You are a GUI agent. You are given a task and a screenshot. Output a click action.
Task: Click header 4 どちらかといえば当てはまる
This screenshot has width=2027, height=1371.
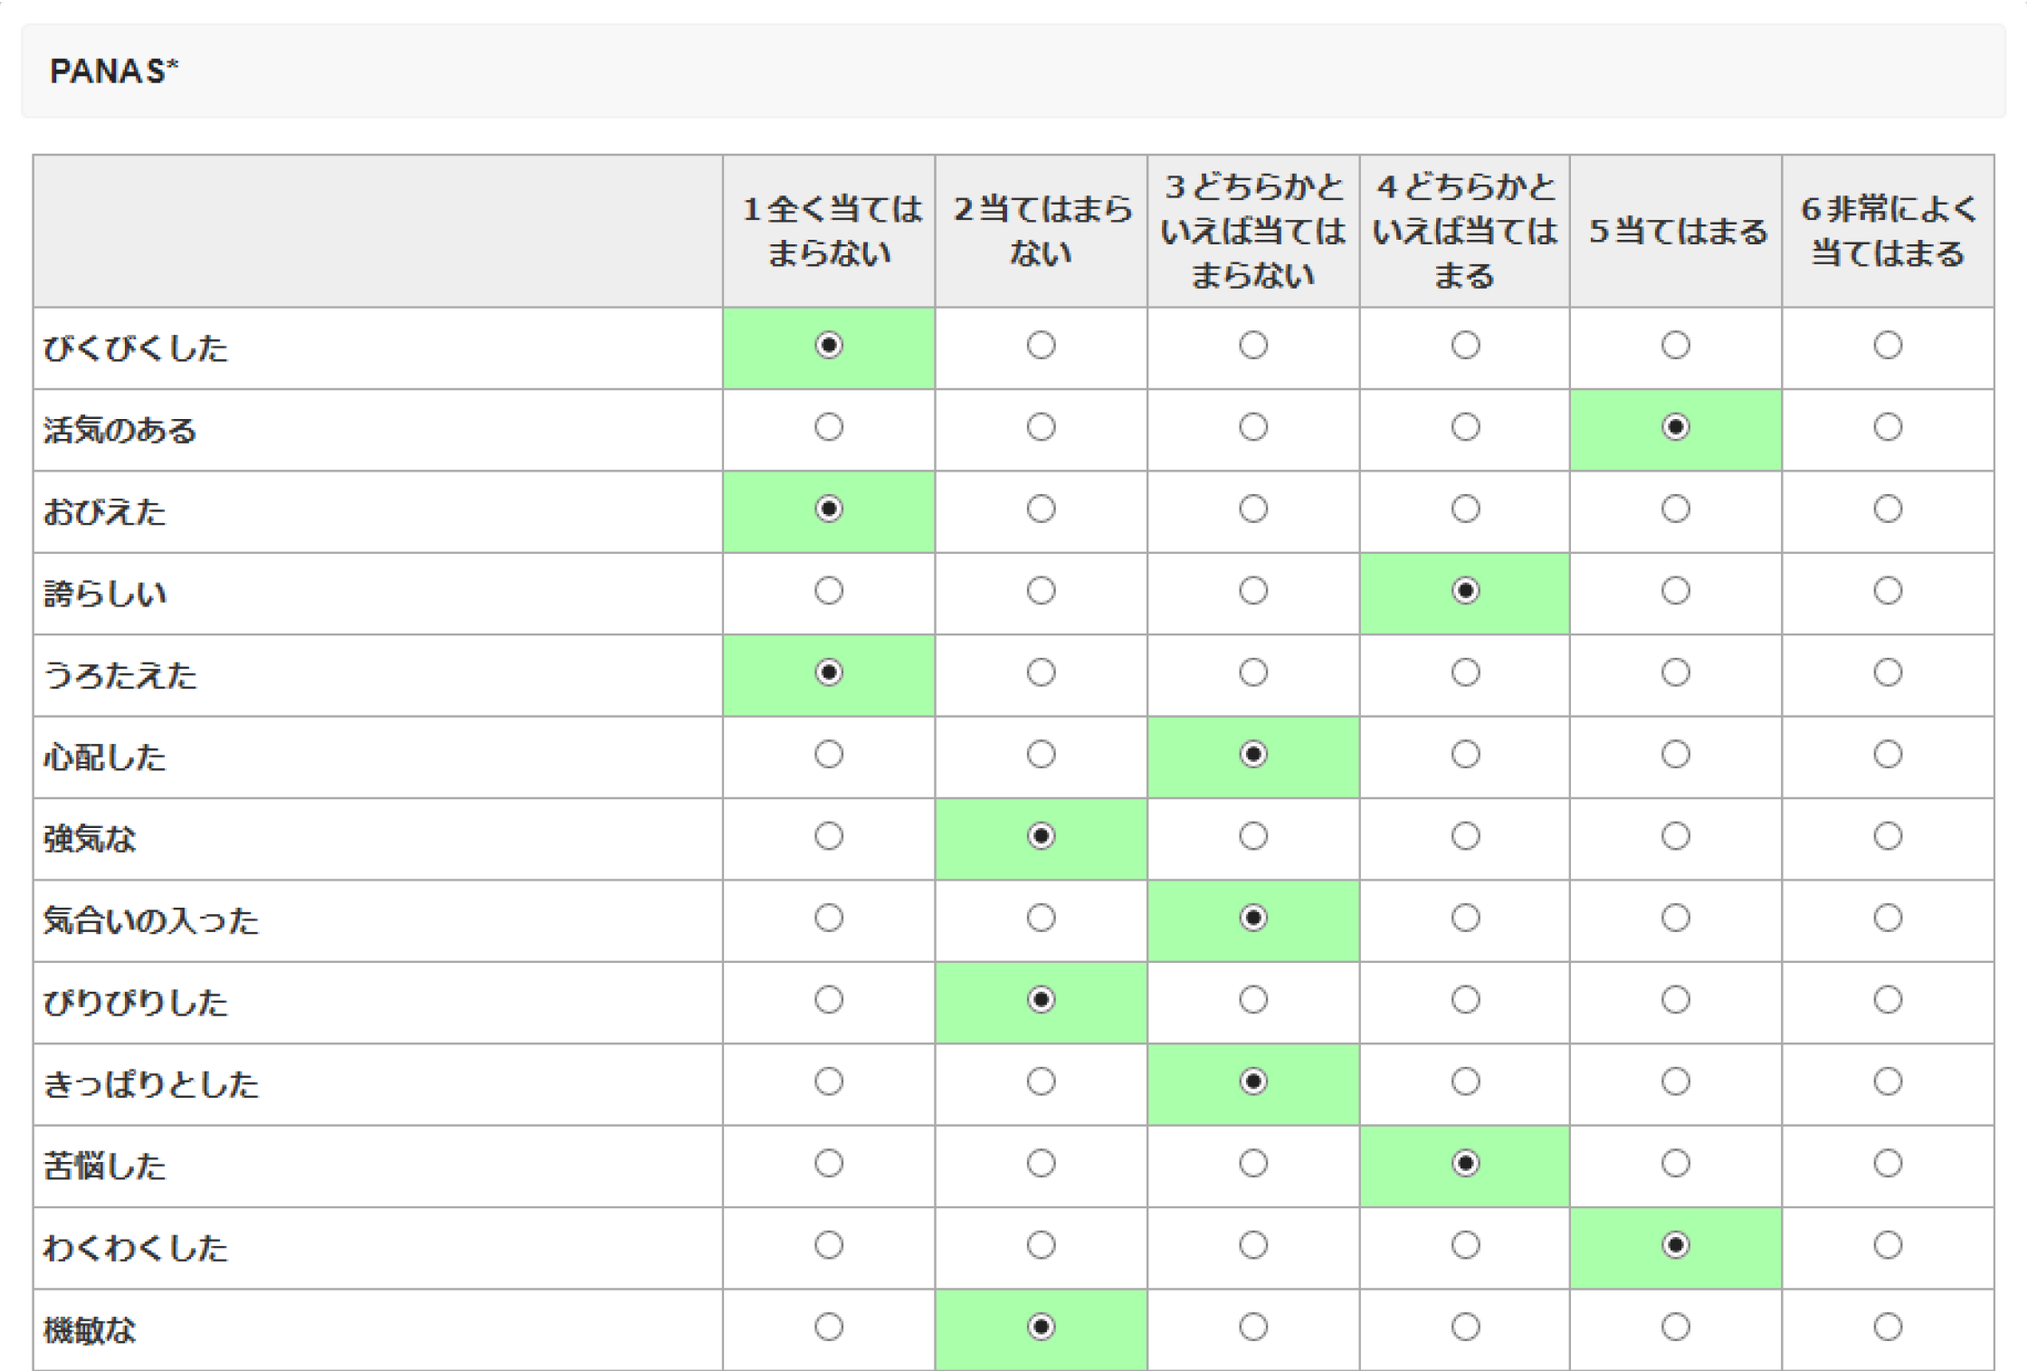pyautogui.click(x=1464, y=231)
